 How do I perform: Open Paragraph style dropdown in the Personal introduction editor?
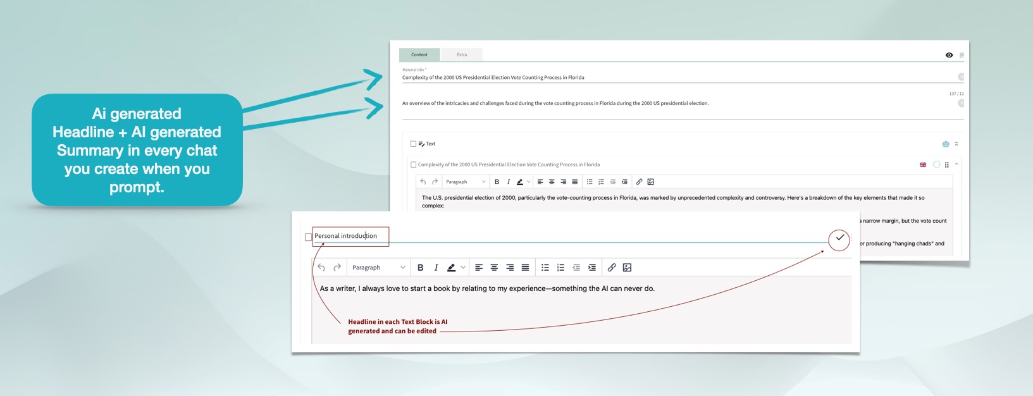[x=378, y=268]
